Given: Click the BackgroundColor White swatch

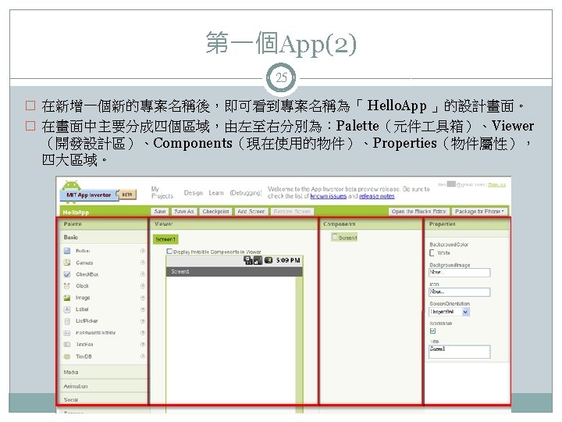Looking at the screenshot, I should pos(432,253).
